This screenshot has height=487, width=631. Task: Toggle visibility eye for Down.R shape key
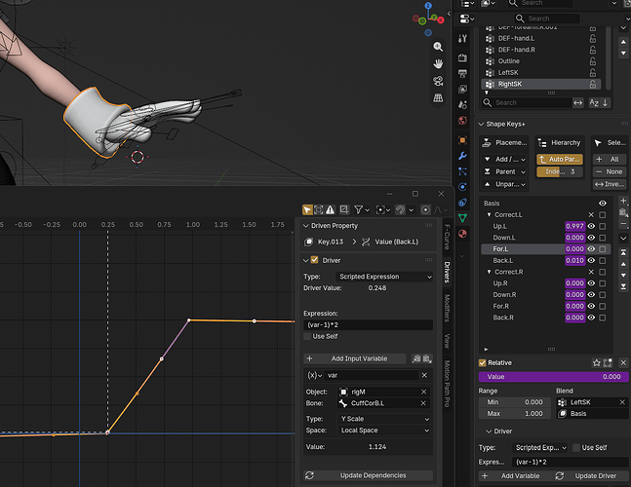pyautogui.click(x=591, y=294)
